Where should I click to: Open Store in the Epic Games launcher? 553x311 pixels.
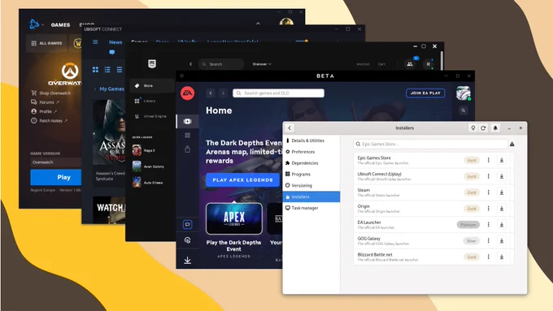point(151,86)
